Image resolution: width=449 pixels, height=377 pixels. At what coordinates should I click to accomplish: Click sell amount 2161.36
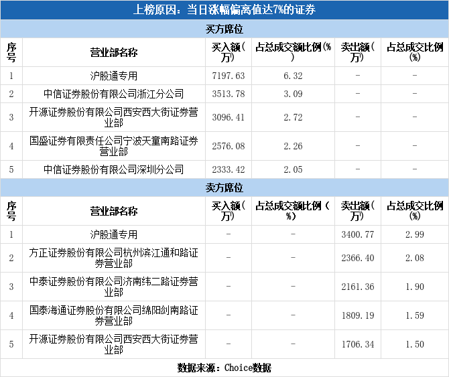pos(358,287)
